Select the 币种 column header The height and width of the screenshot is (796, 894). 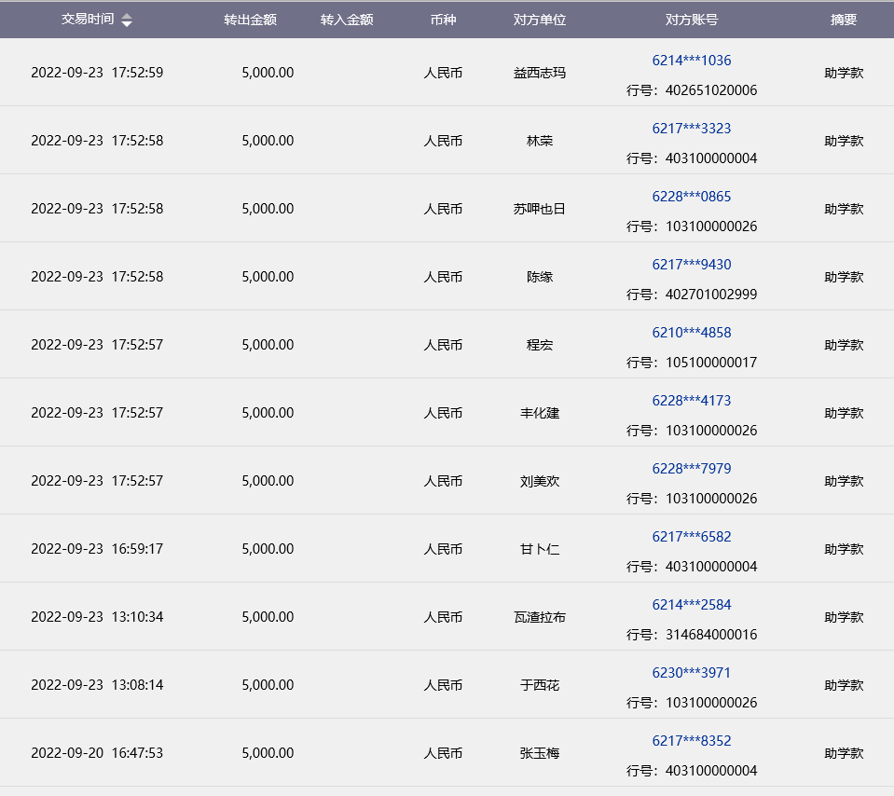point(443,20)
